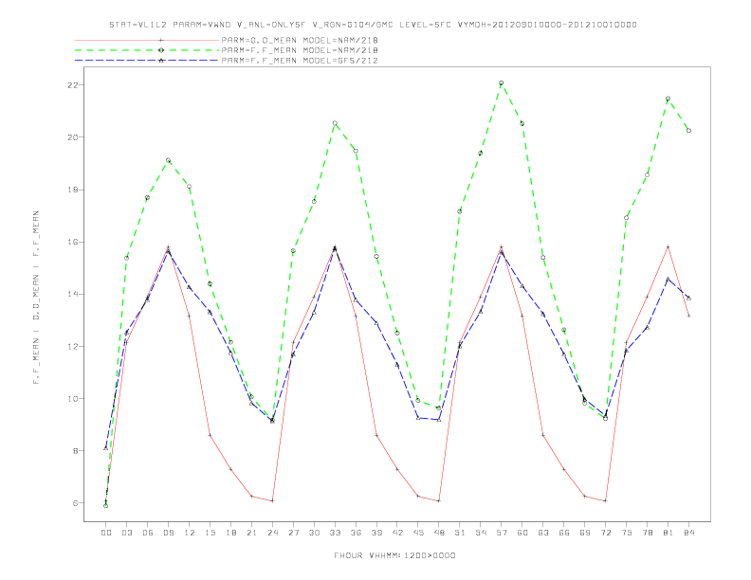This screenshot has height=580, width=751.
Task: Click y-axis tick label 18
Action: click(x=73, y=190)
